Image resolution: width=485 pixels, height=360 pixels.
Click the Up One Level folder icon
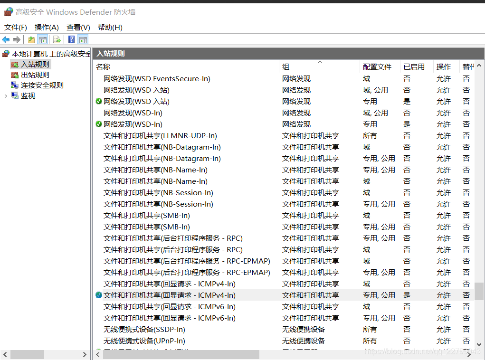tap(31, 39)
